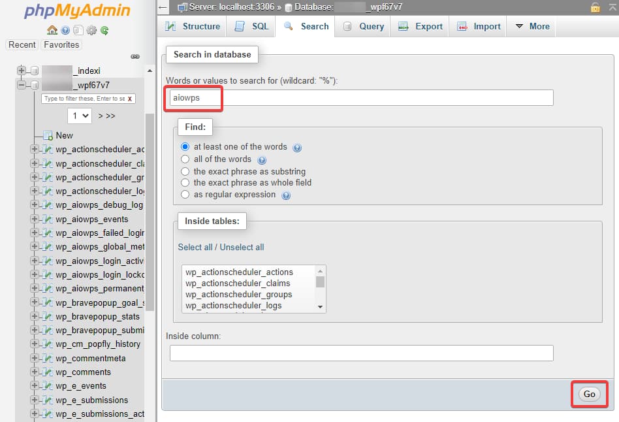Click the wp_e_events table icon
This screenshot has width=619, height=422.
(x=48, y=385)
